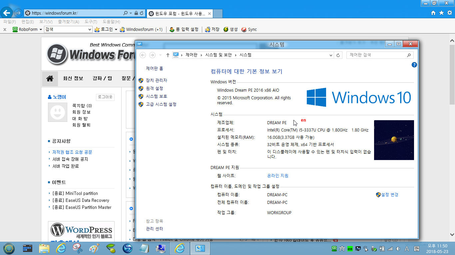
Task: Click 시스템 및 보안 in the breadcrumb path
Action: [x=219, y=55]
